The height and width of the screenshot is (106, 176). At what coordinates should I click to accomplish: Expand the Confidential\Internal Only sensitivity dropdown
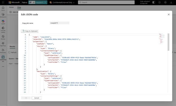(62, 2)
